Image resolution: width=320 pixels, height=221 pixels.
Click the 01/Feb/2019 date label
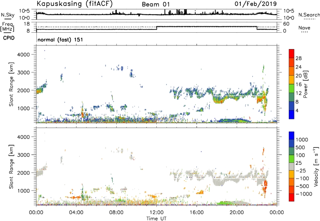point(256,4)
